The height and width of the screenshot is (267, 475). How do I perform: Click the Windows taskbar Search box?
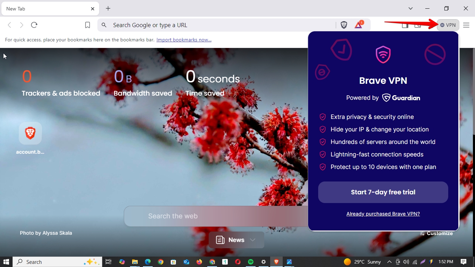point(57,262)
